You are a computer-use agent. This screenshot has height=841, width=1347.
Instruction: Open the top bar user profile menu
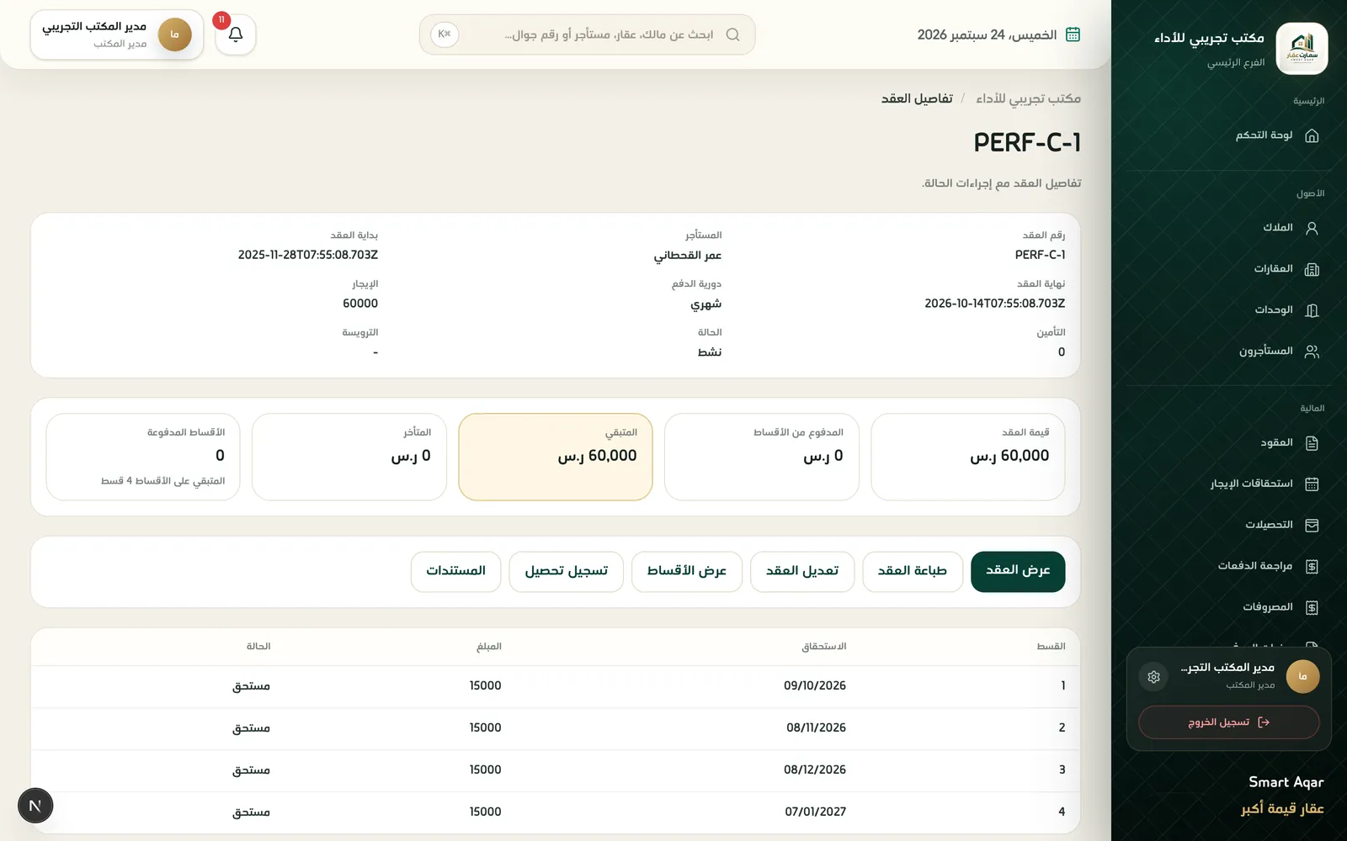point(117,34)
